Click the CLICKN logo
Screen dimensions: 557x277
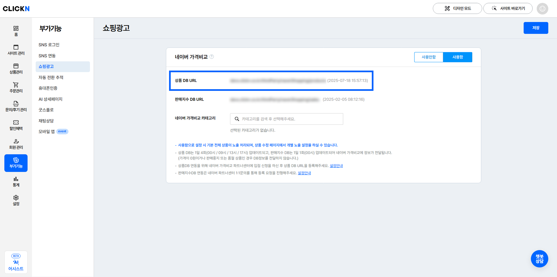16,9
